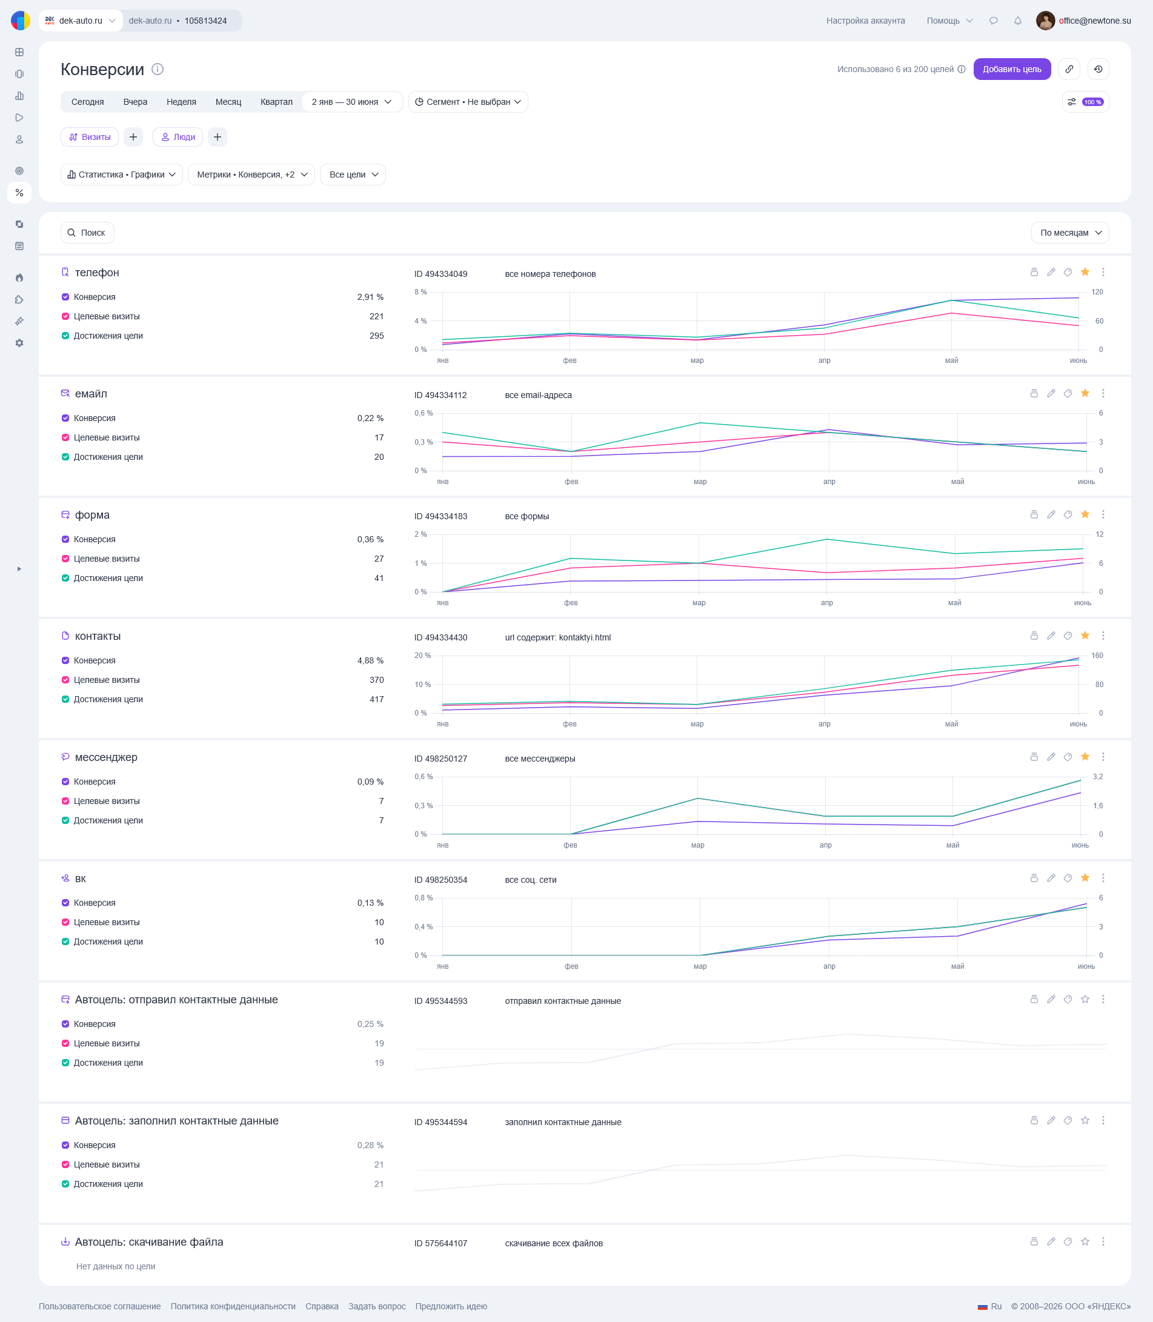Open notifications bell icon
The width and height of the screenshot is (1153, 1322).
point(1017,21)
